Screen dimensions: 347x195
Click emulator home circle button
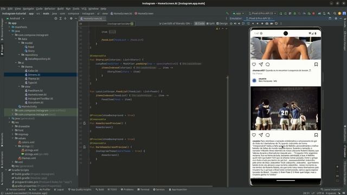(x=258, y=23)
